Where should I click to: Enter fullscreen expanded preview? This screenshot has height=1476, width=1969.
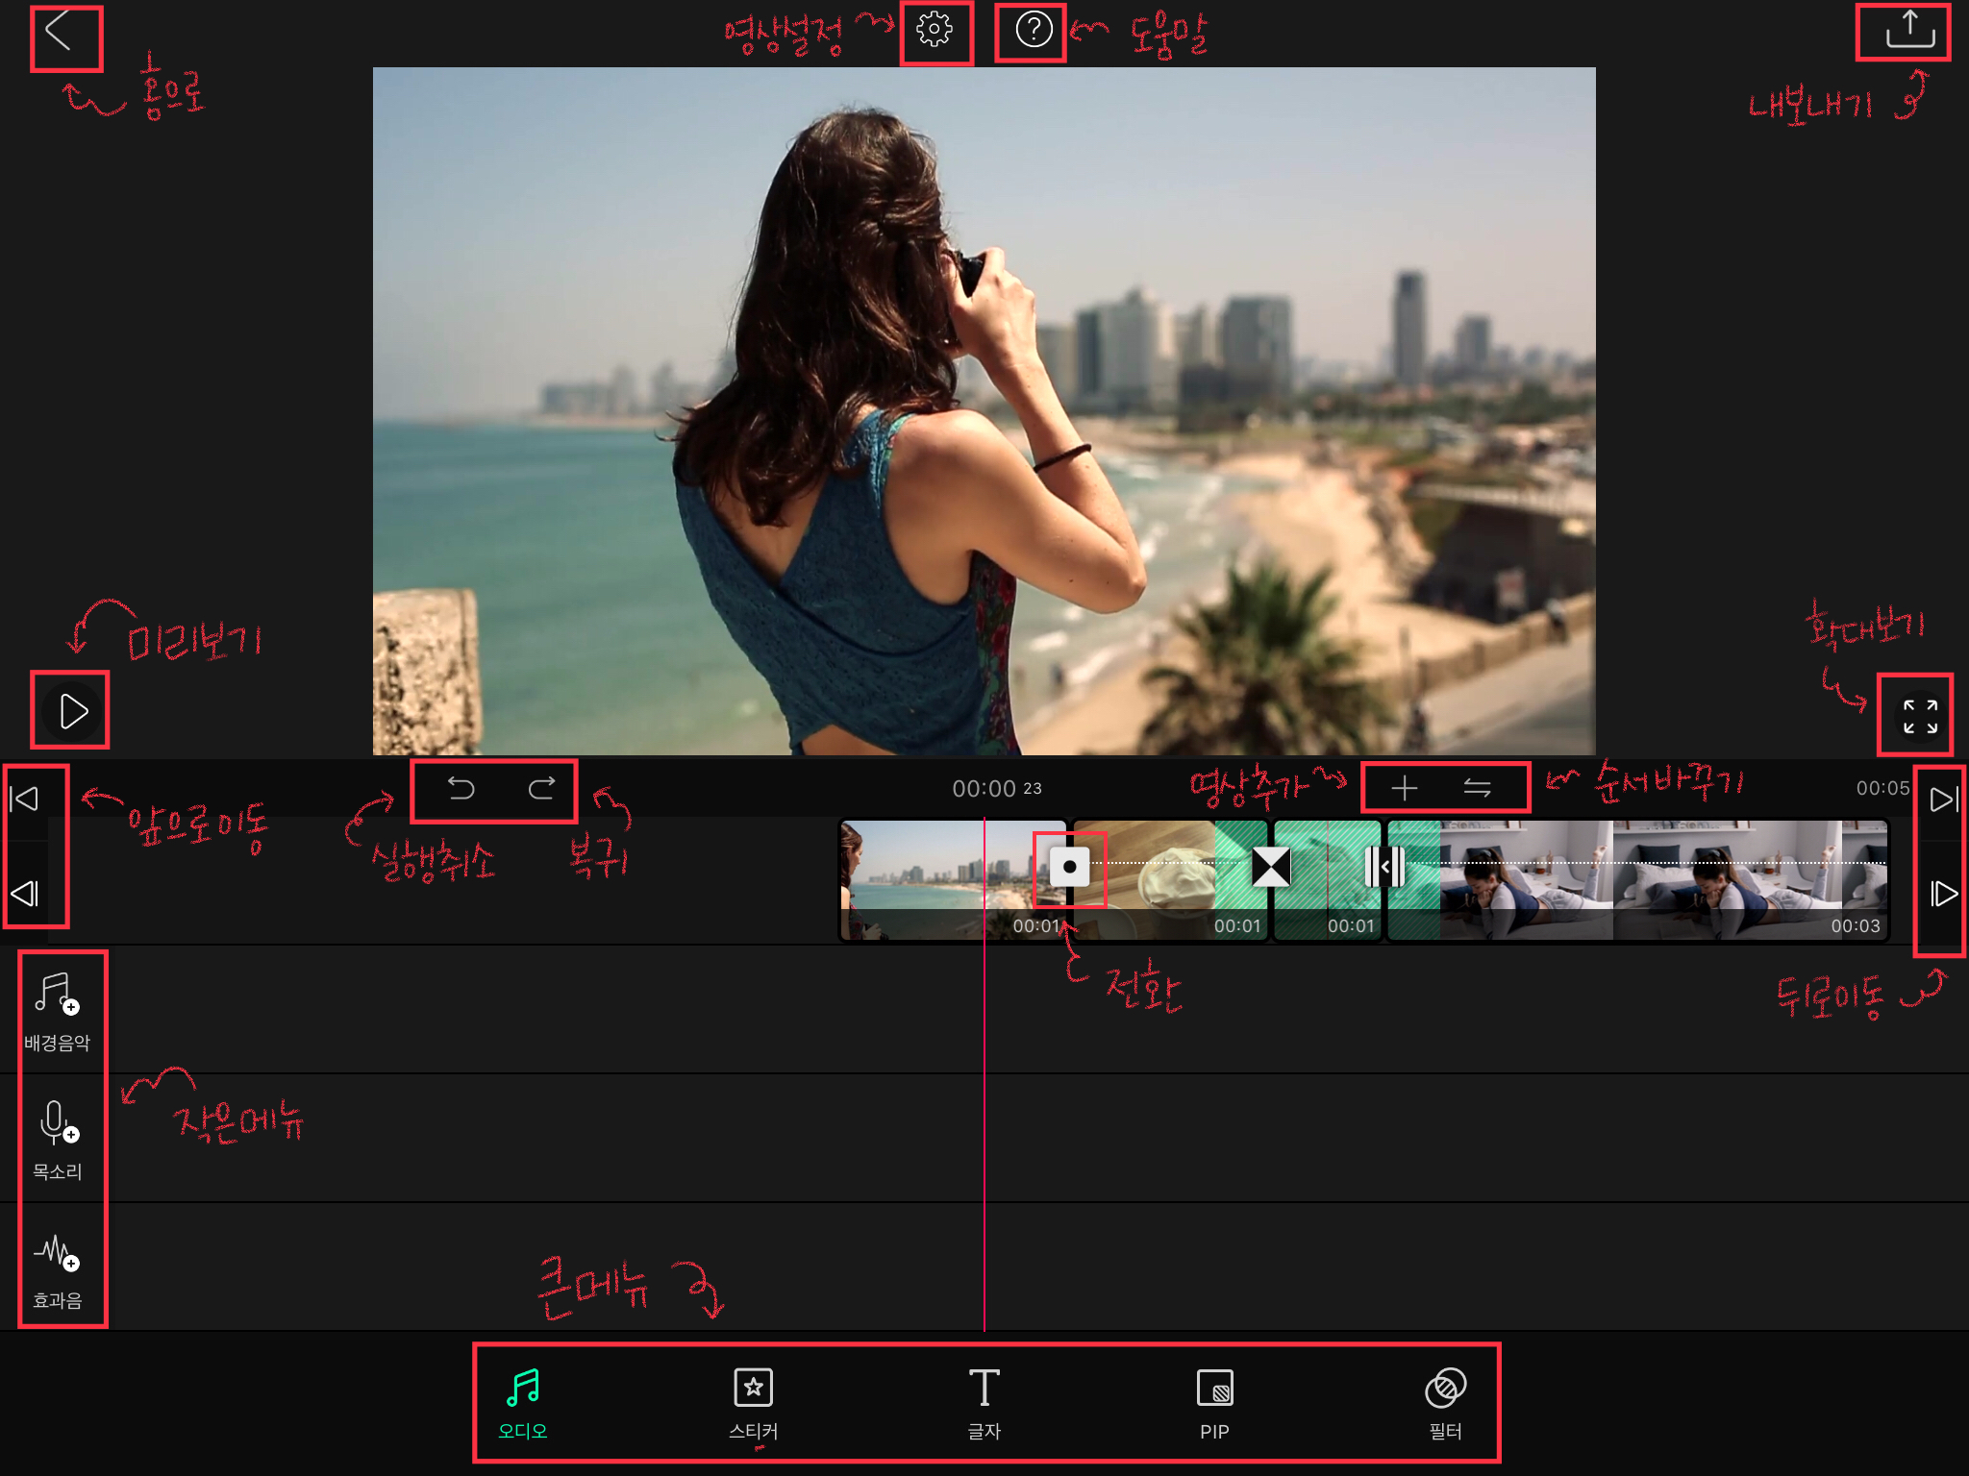(1920, 716)
